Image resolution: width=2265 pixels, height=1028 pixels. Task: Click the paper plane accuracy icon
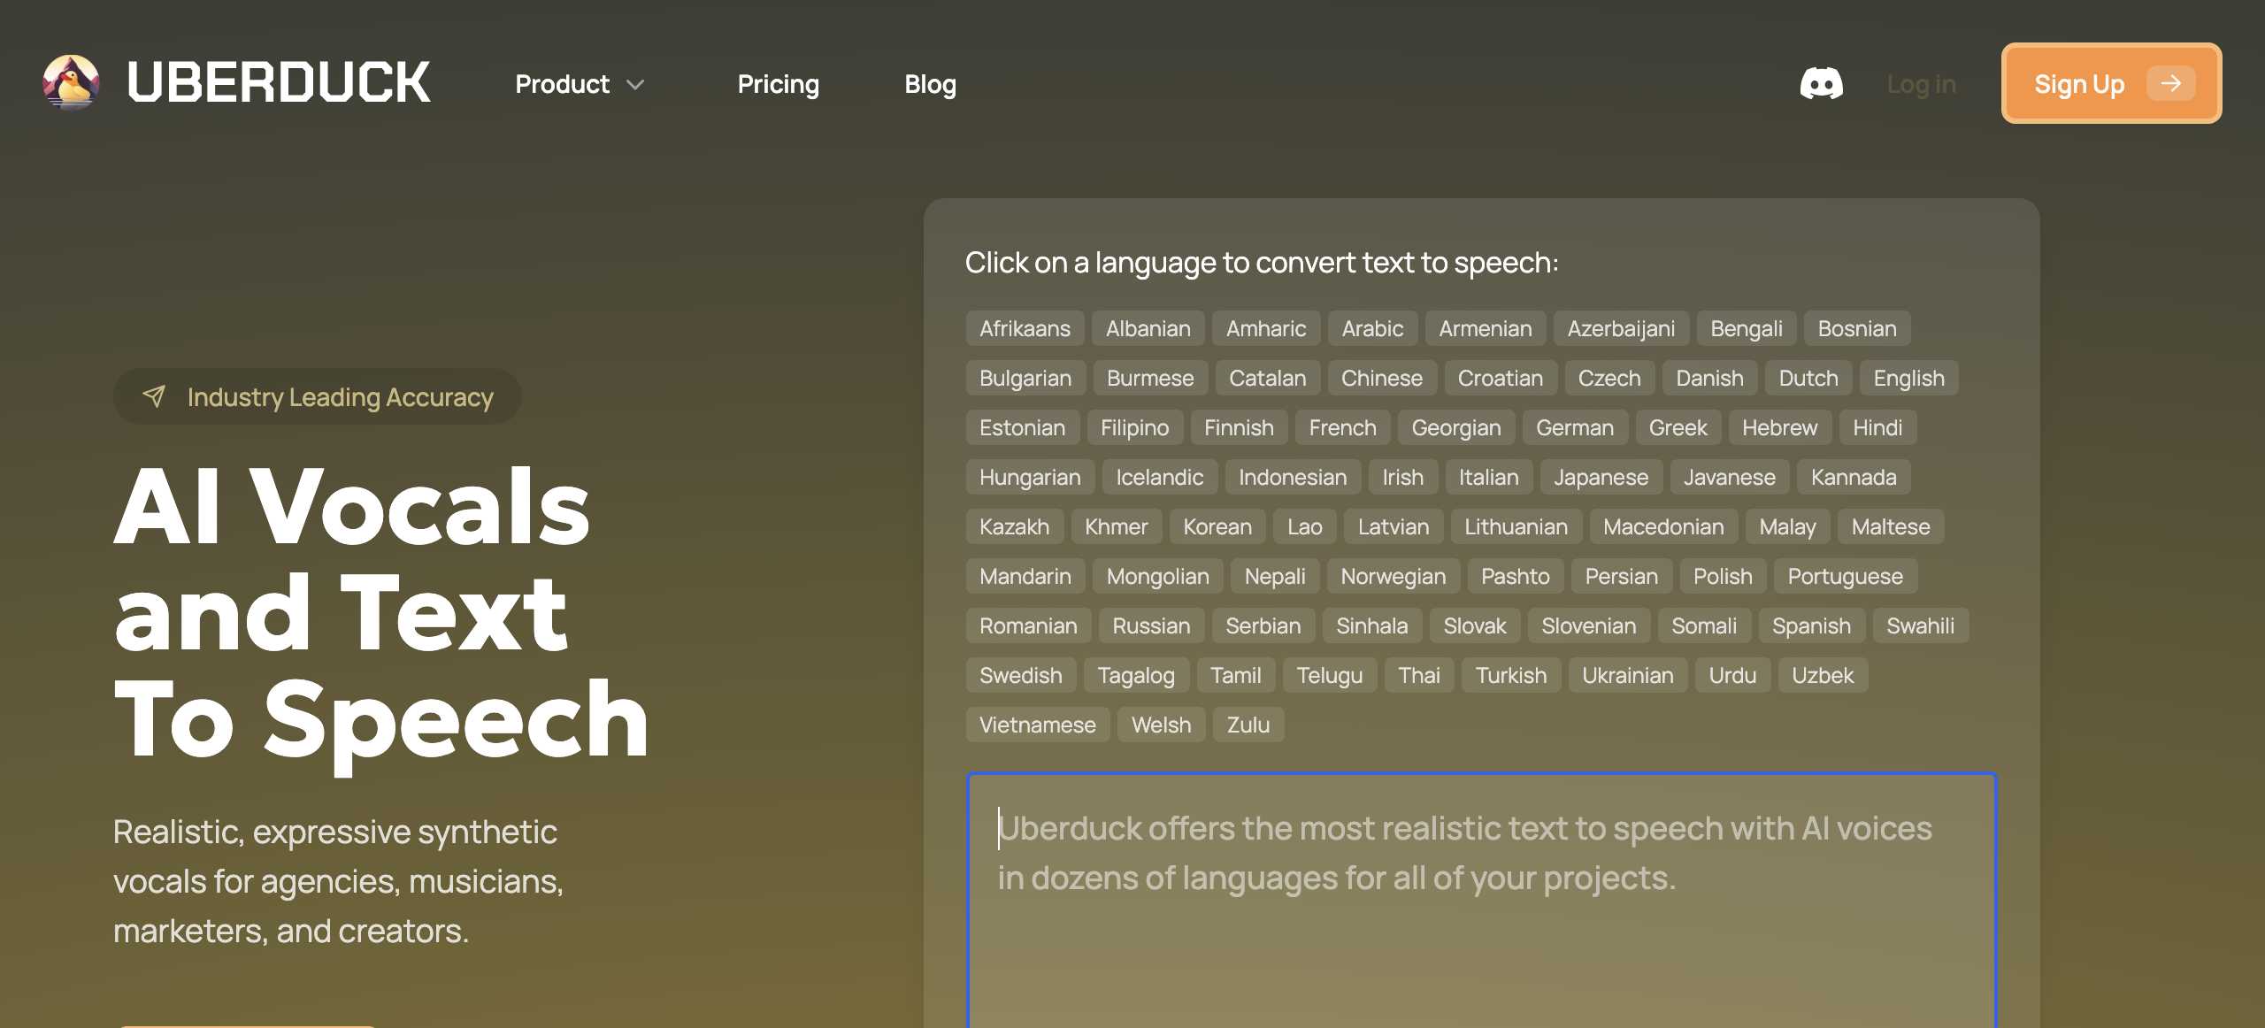click(154, 396)
